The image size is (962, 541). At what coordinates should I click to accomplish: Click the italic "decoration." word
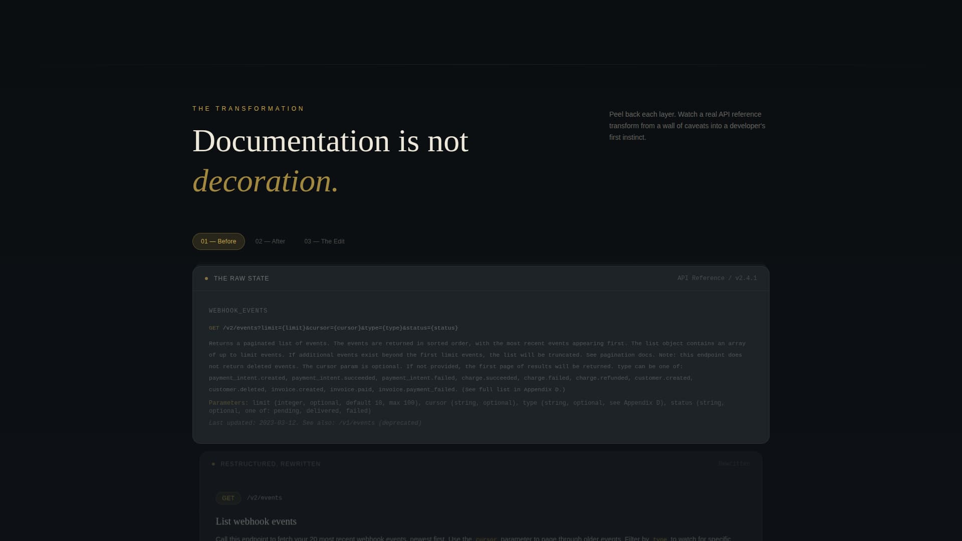(266, 181)
